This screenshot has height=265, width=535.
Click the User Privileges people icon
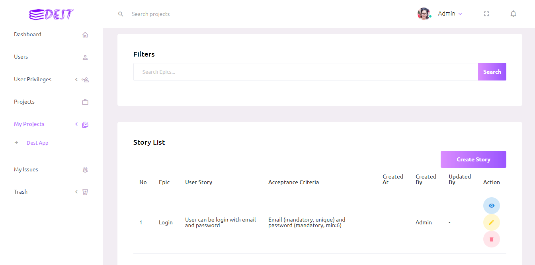coord(85,80)
